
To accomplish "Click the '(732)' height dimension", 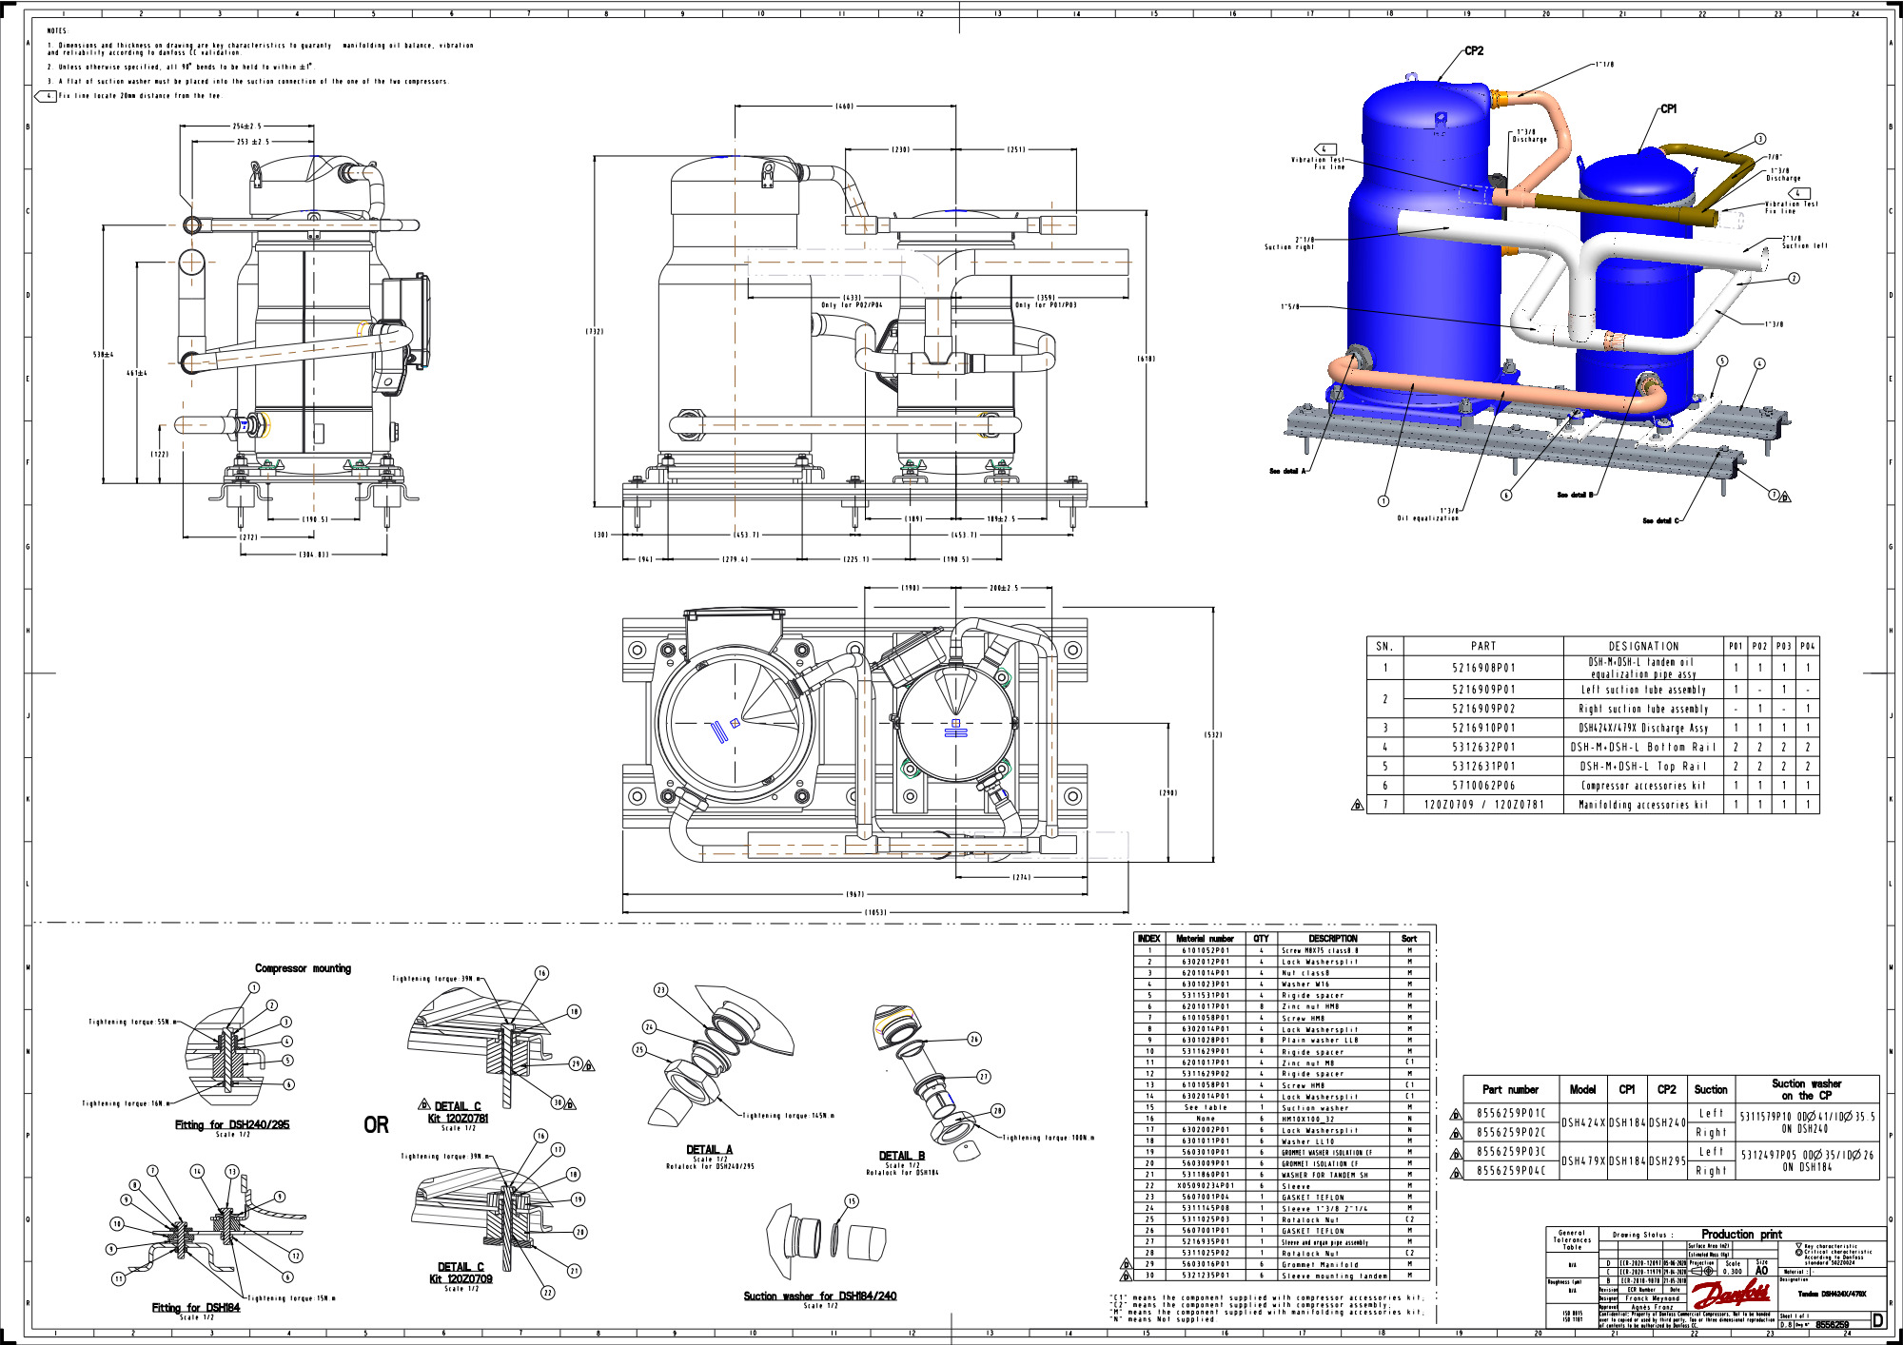I will click(594, 331).
